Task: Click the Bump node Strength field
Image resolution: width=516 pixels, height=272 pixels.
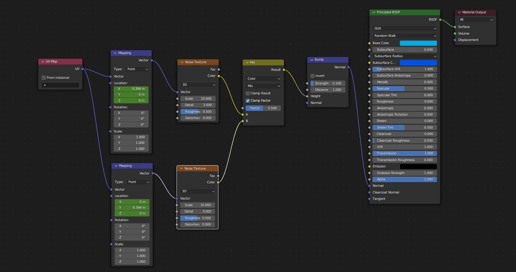Action: point(327,84)
